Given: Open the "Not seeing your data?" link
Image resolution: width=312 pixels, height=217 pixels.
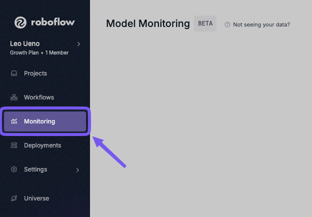Looking at the screenshot, I should click(261, 24).
